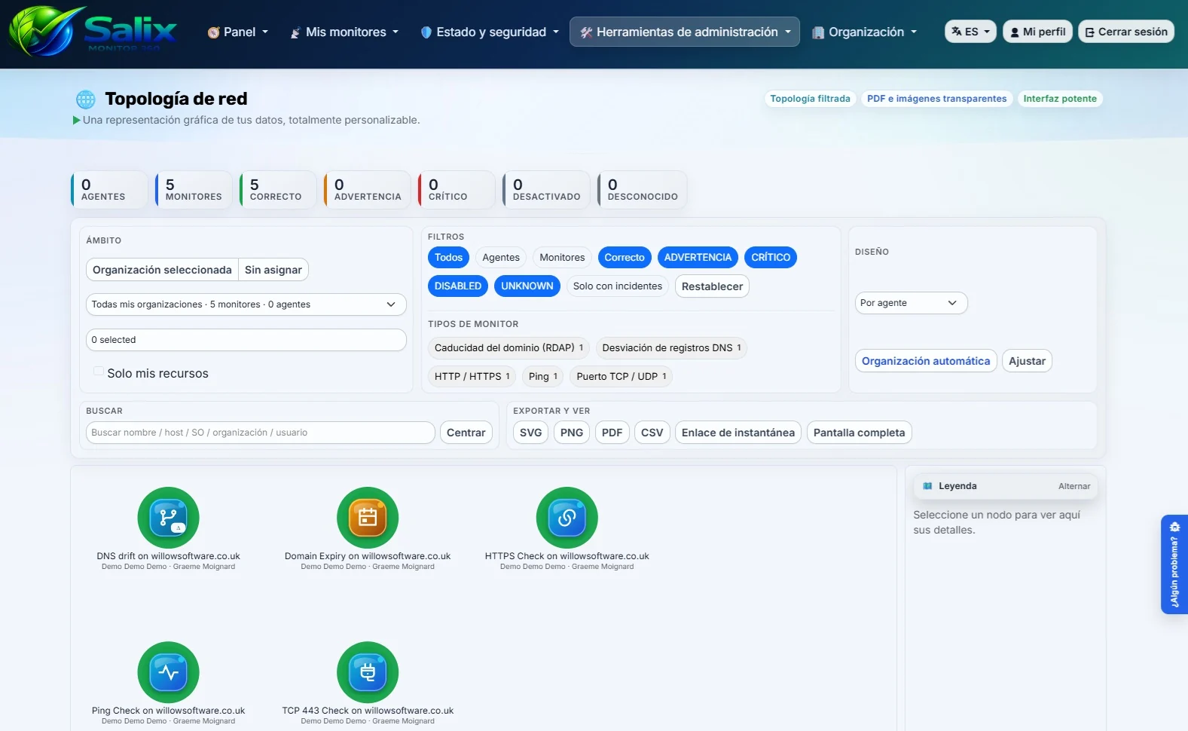Open the Por agente layout dropdown
The height and width of the screenshot is (731, 1188).
911,303
